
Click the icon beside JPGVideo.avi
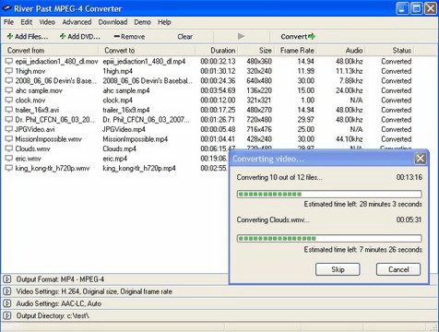tap(9, 129)
